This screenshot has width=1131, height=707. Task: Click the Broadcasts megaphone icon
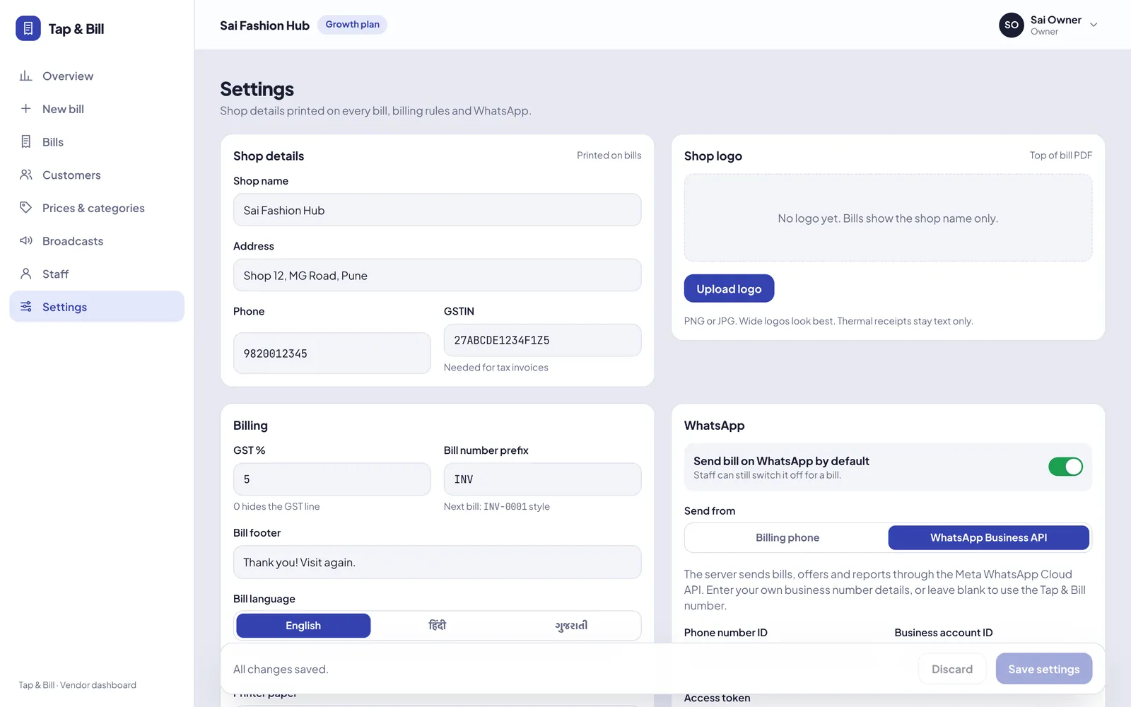26,241
